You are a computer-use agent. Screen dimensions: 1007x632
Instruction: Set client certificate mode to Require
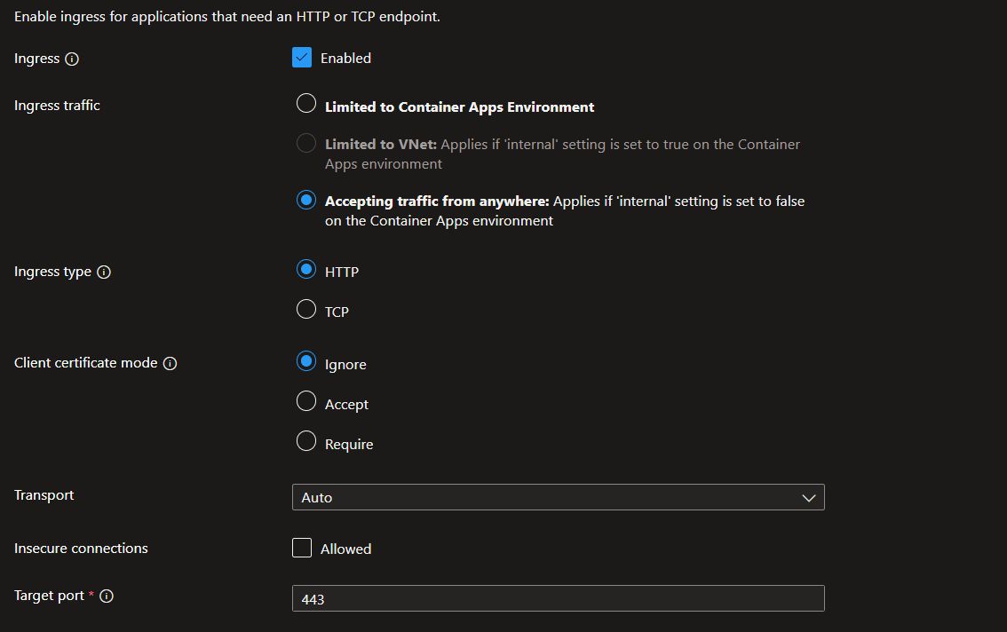tap(306, 441)
